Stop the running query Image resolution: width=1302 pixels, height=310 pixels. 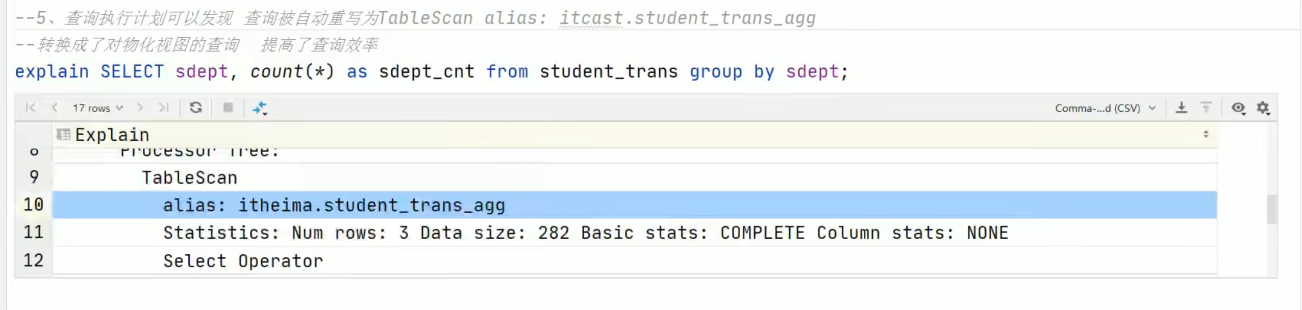pyautogui.click(x=228, y=108)
